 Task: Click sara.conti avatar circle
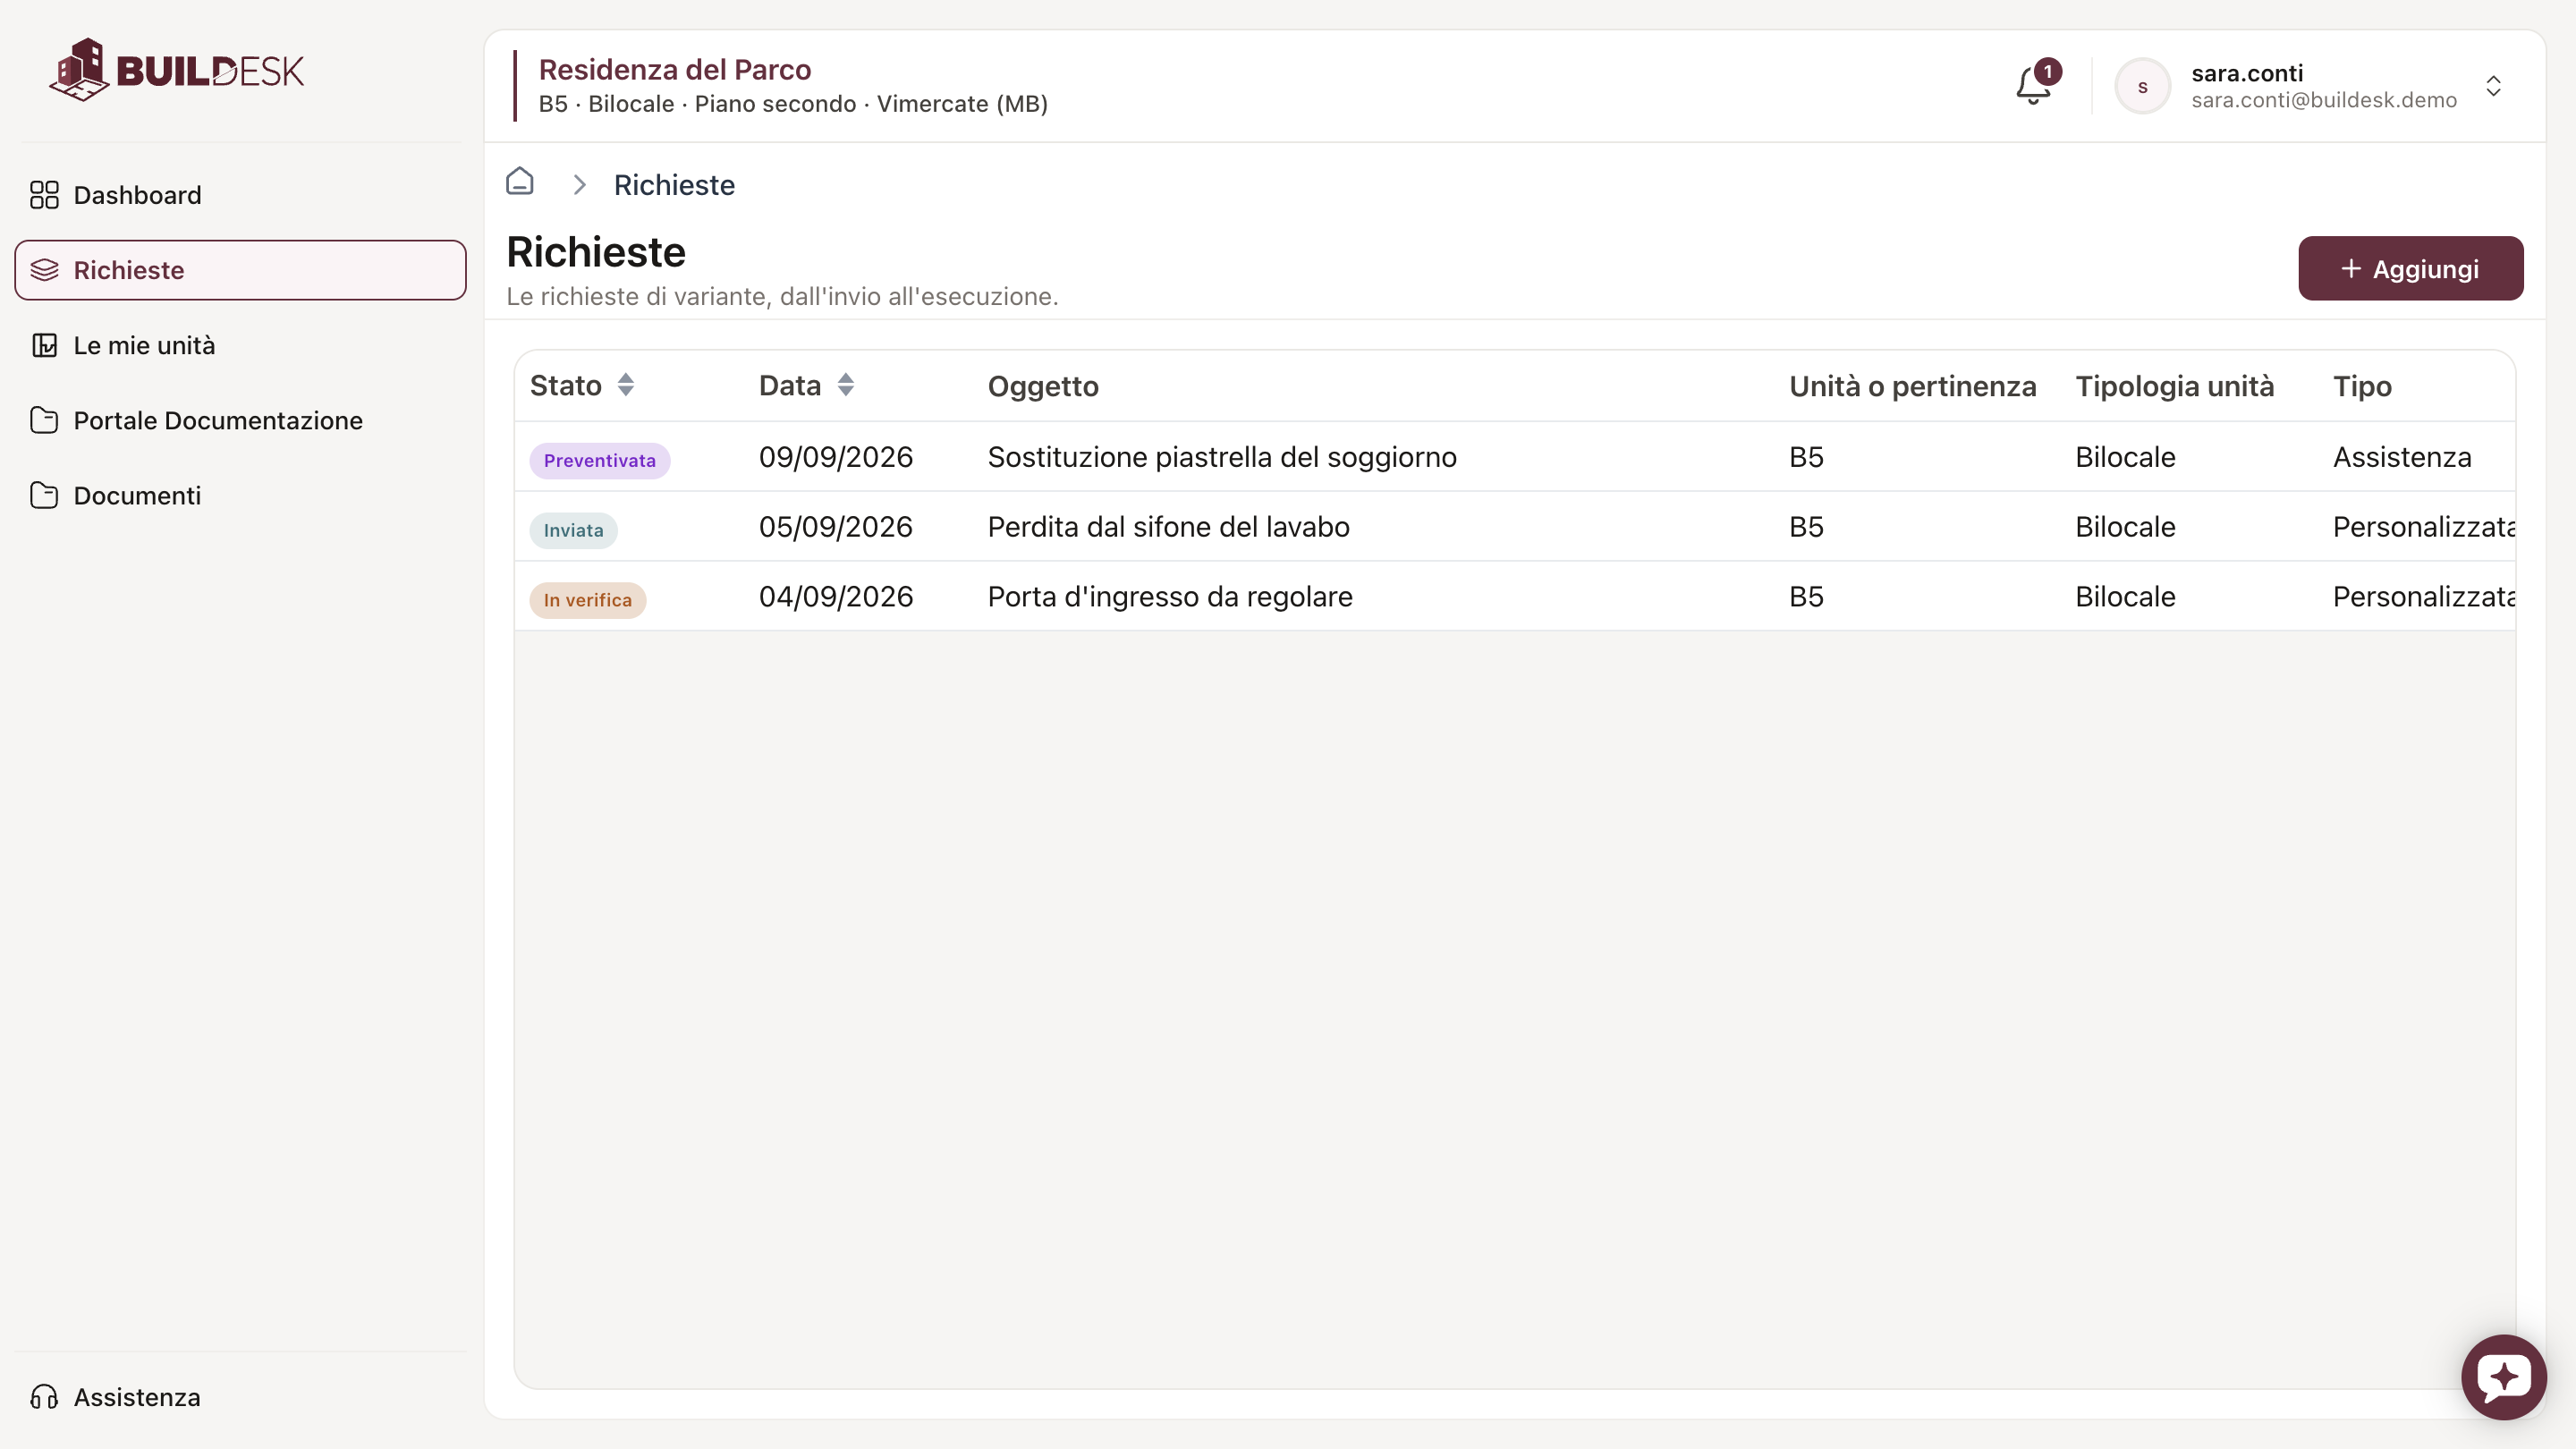click(x=2142, y=86)
